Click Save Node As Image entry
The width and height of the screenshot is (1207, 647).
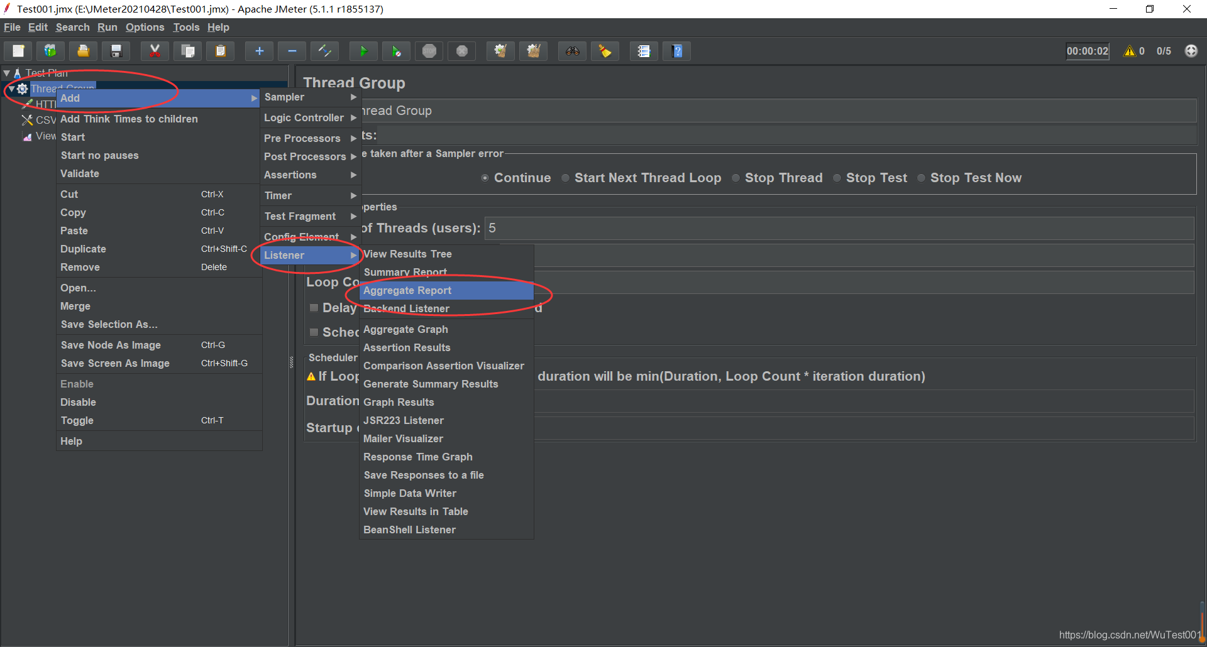159,345
